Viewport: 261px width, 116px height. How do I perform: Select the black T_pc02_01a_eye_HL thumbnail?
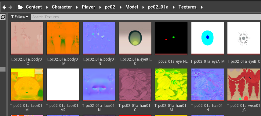[x=171, y=38]
